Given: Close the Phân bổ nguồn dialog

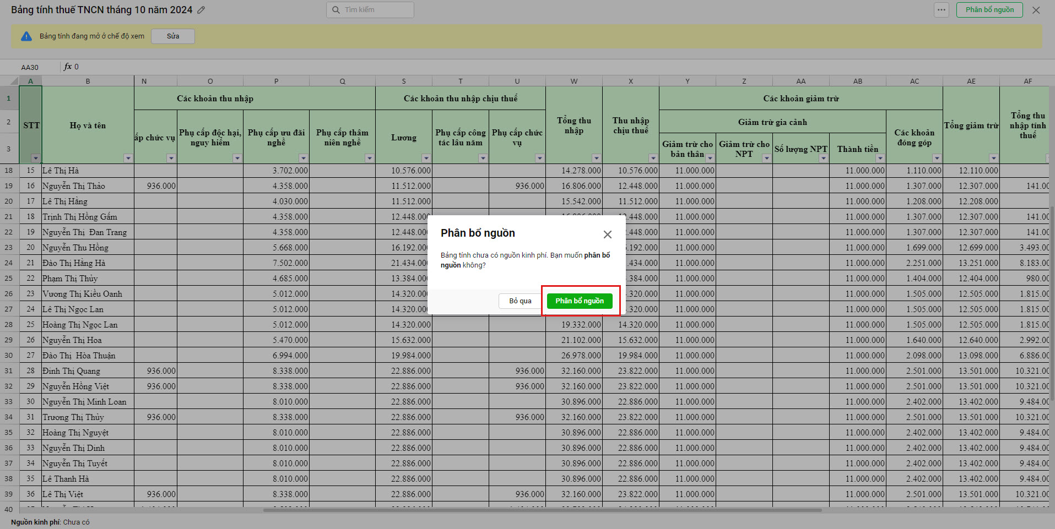Looking at the screenshot, I should tap(607, 234).
